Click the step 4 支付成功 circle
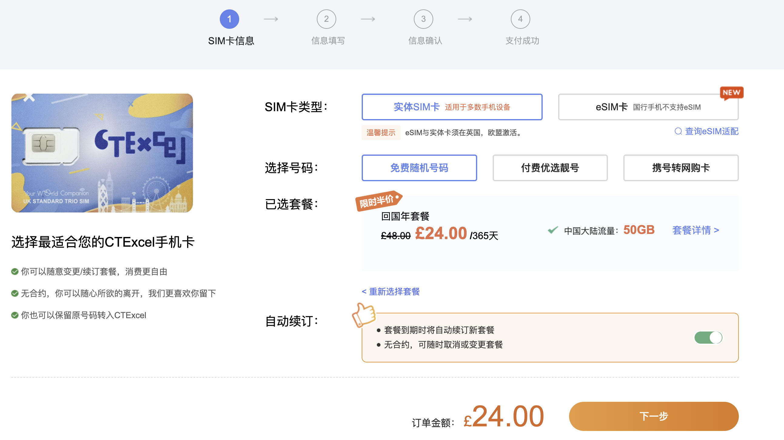The width and height of the screenshot is (784, 440). point(520,19)
